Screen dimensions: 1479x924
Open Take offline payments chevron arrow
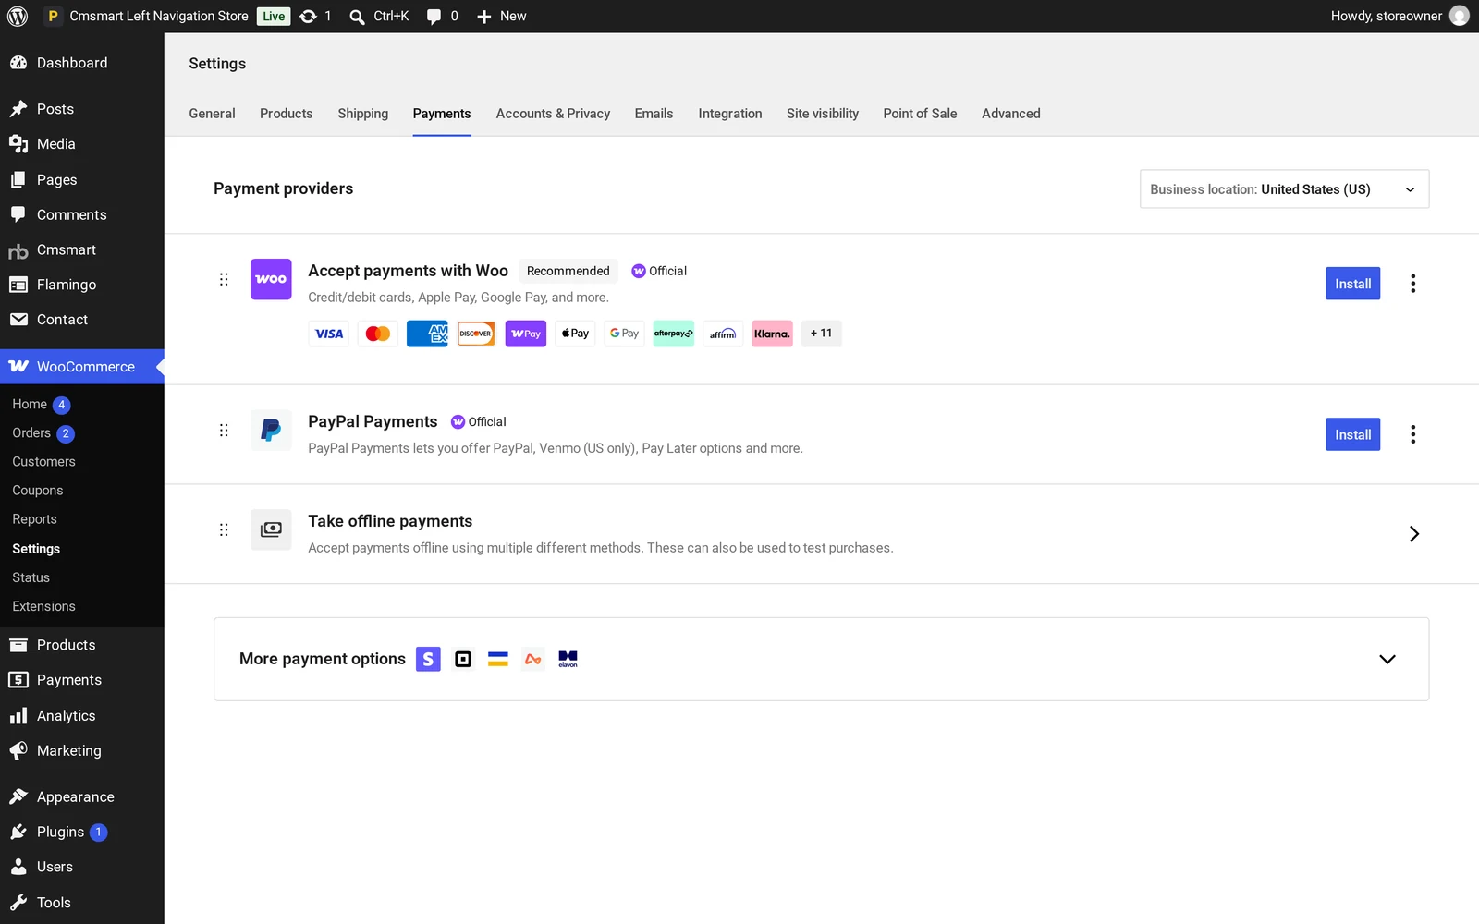[1413, 534]
